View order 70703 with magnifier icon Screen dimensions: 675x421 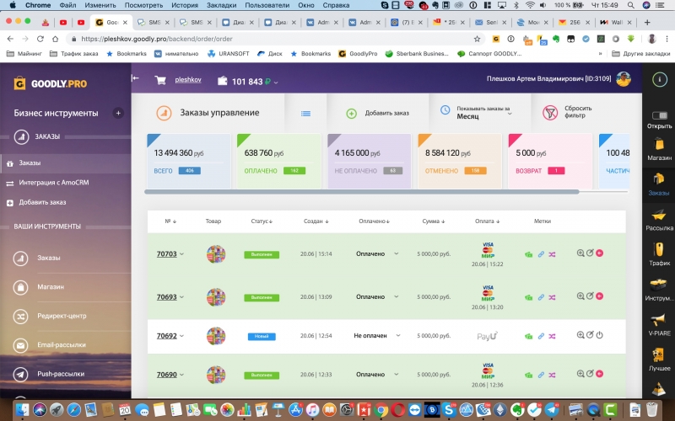(x=580, y=253)
